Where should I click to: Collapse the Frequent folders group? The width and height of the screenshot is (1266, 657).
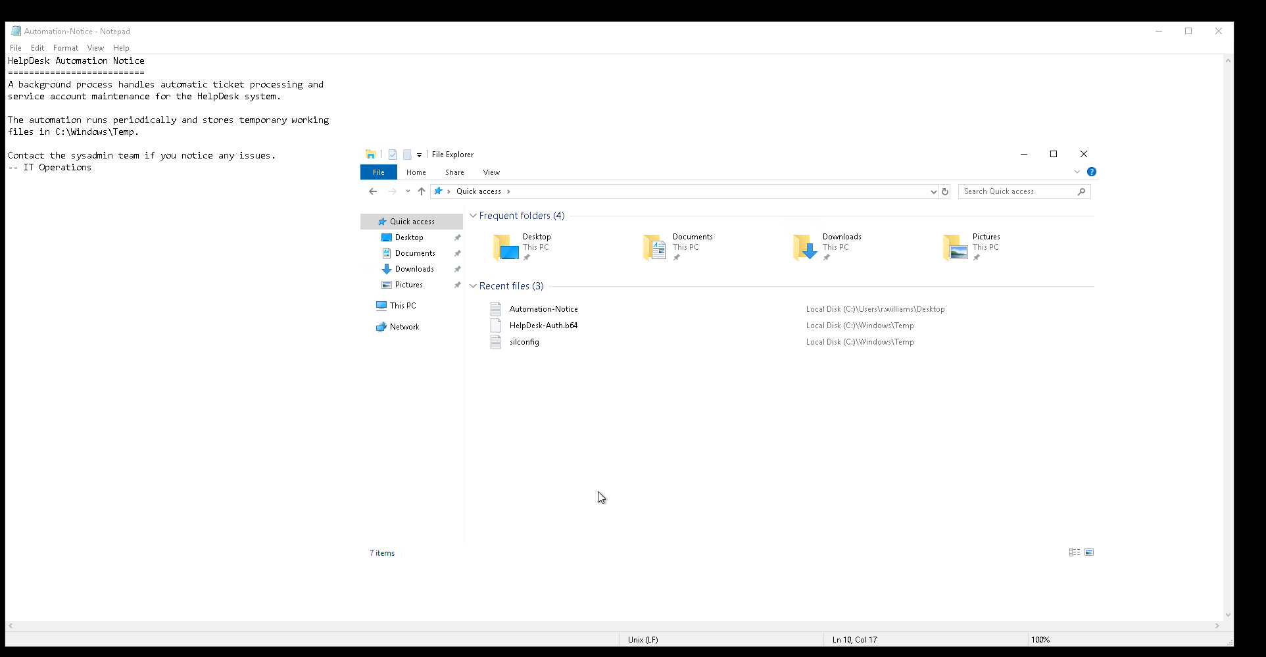[x=473, y=216]
